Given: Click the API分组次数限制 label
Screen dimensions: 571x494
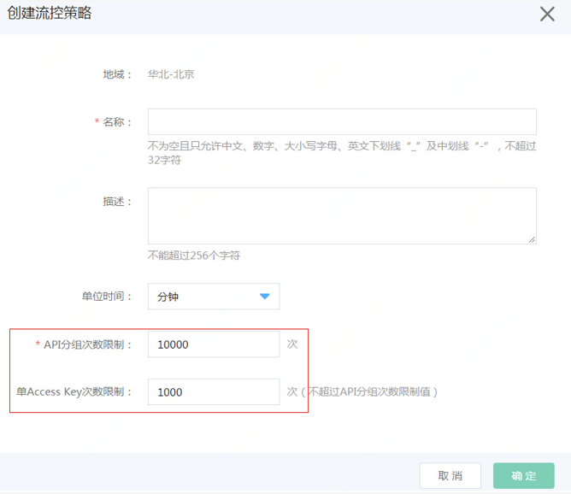Looking at the screenshot, I should coord(87,344).
